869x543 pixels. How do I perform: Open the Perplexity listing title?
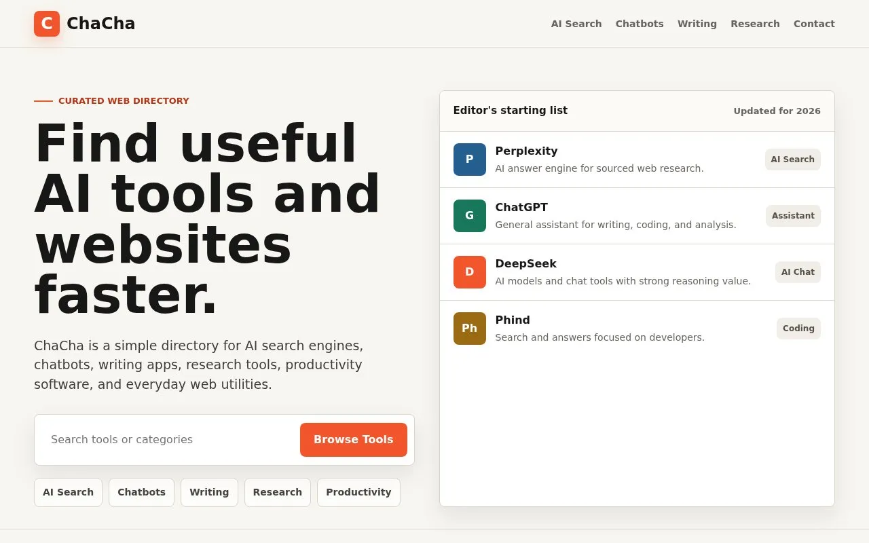pos(526,151)
